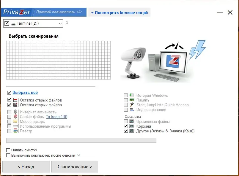
Task: Click the gray scan progress bar
Action: (81, 140)
